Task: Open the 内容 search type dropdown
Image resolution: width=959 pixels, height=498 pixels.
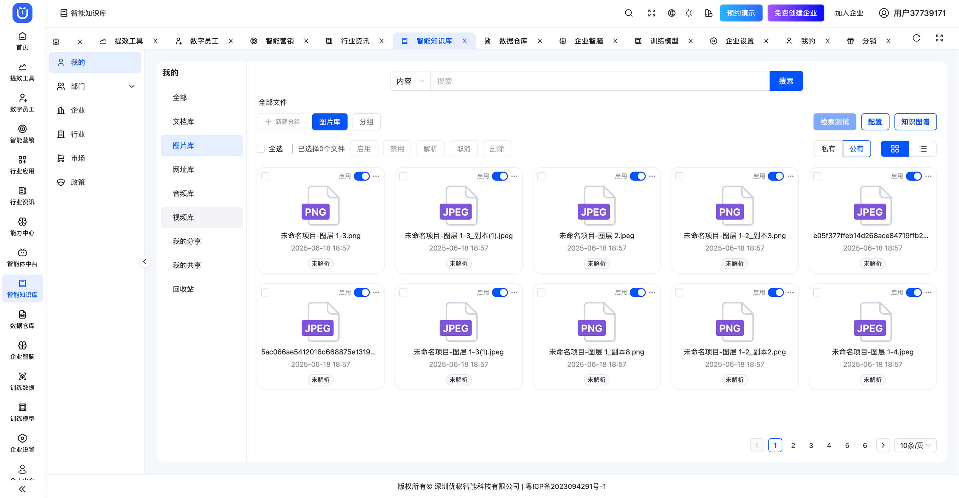Action: coord(410,81)
